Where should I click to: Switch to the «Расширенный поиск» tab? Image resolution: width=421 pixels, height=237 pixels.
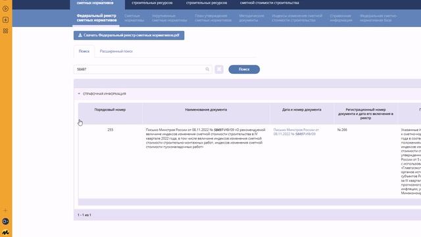(116, 51)
